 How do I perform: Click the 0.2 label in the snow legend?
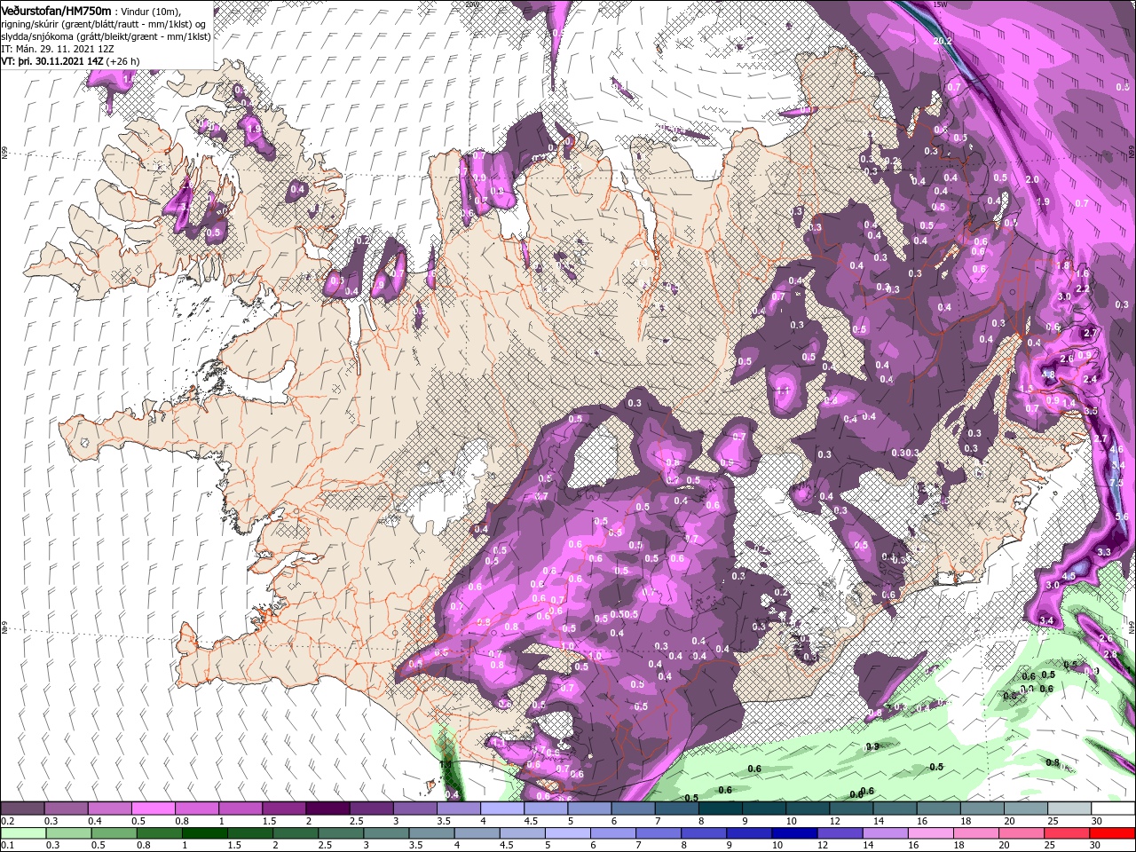(7, 821)
